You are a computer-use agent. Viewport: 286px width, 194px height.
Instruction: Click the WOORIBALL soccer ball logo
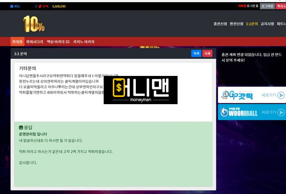[x=224, y=112]
